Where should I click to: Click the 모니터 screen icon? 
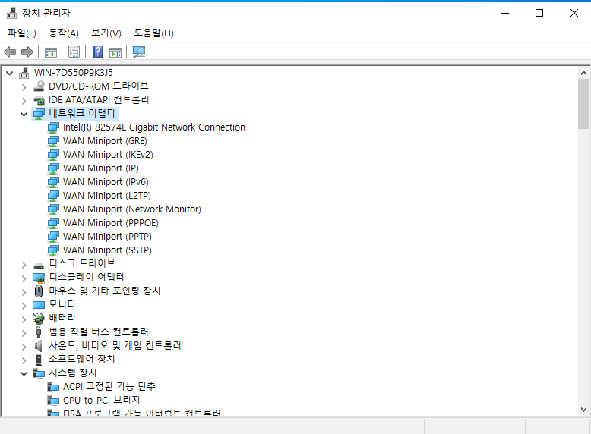pos(39,305)
